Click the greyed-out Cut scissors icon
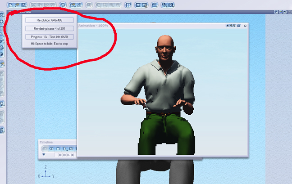Image resolution: width=292 pixels, height=184 pixels. (33, 5)
